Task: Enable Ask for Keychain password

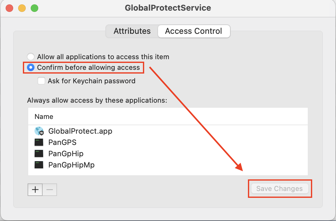Action: pyautogui.click(x=41, y=81)
